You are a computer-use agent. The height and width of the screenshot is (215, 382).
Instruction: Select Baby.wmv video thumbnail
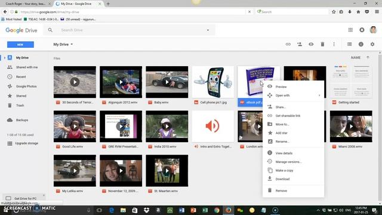pyautogui.click(x=167, y=82)
